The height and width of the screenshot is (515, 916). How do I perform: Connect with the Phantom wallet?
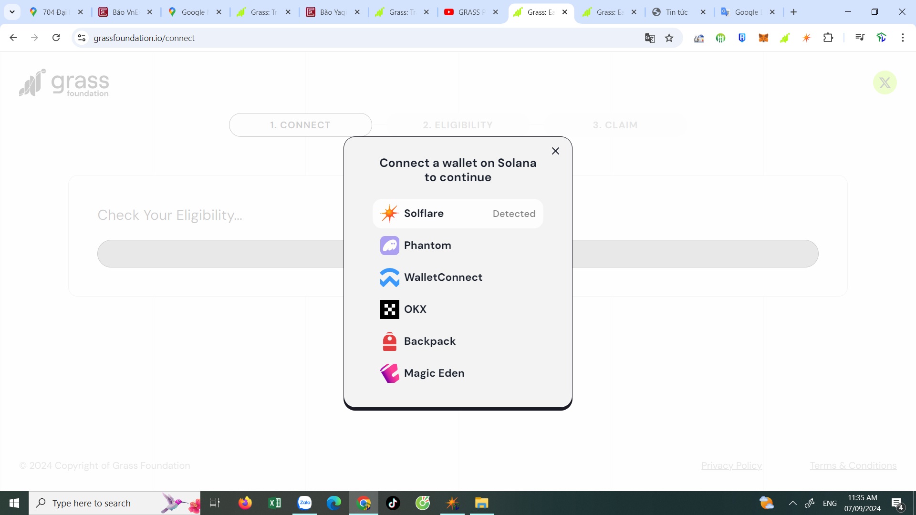click(458, 245)
